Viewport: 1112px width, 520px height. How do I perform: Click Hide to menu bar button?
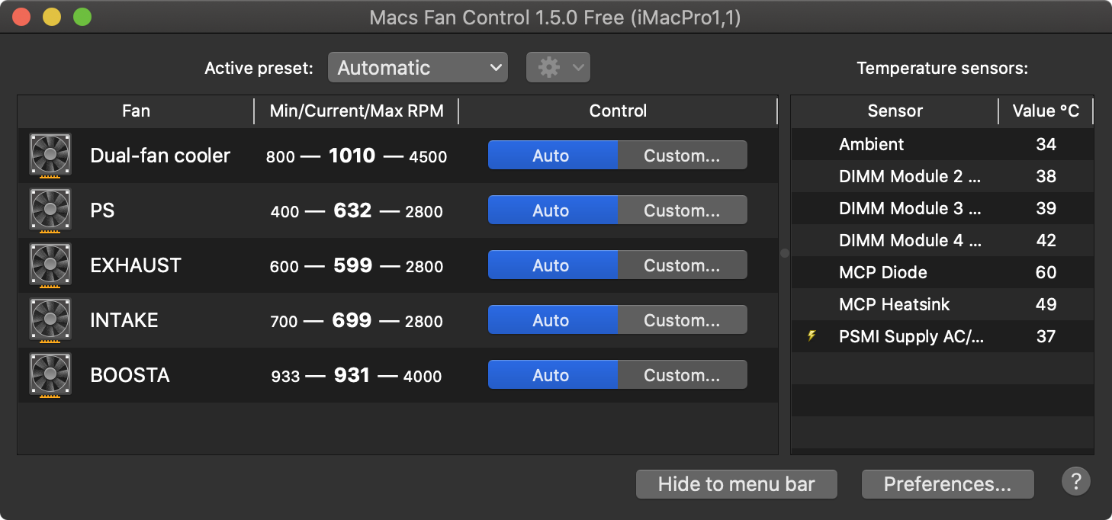coord(737,484)
